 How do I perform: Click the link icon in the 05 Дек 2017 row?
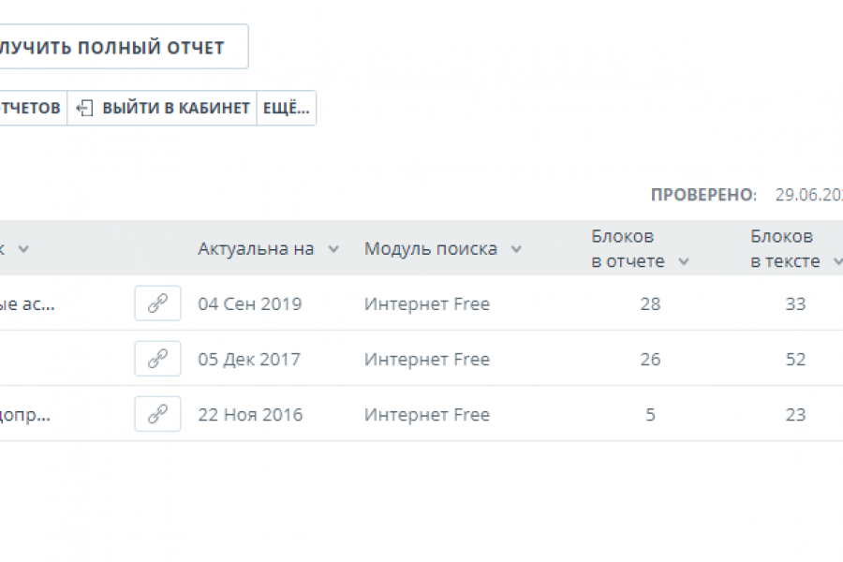[157, 359]
